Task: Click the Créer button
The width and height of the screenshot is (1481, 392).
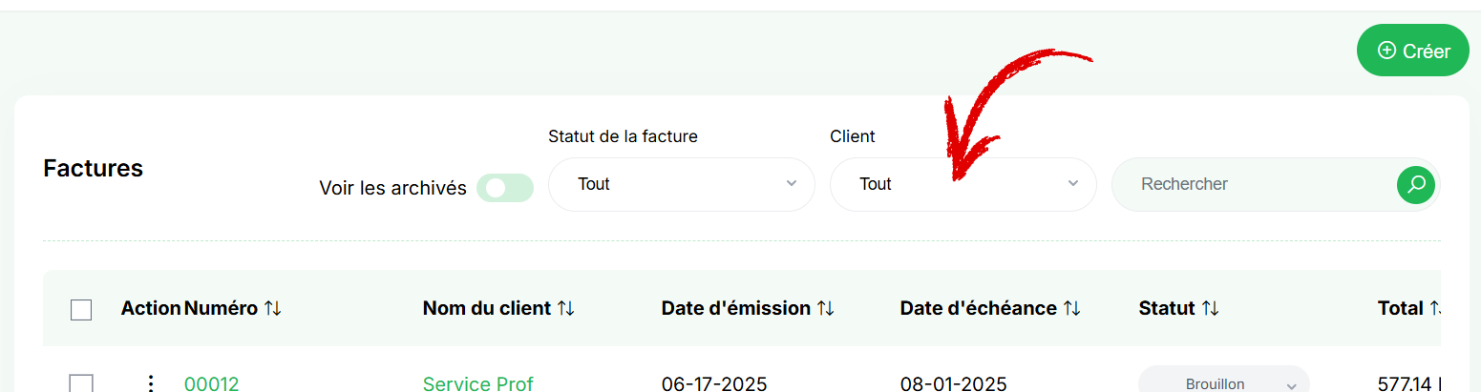Action: [1413, 51]
